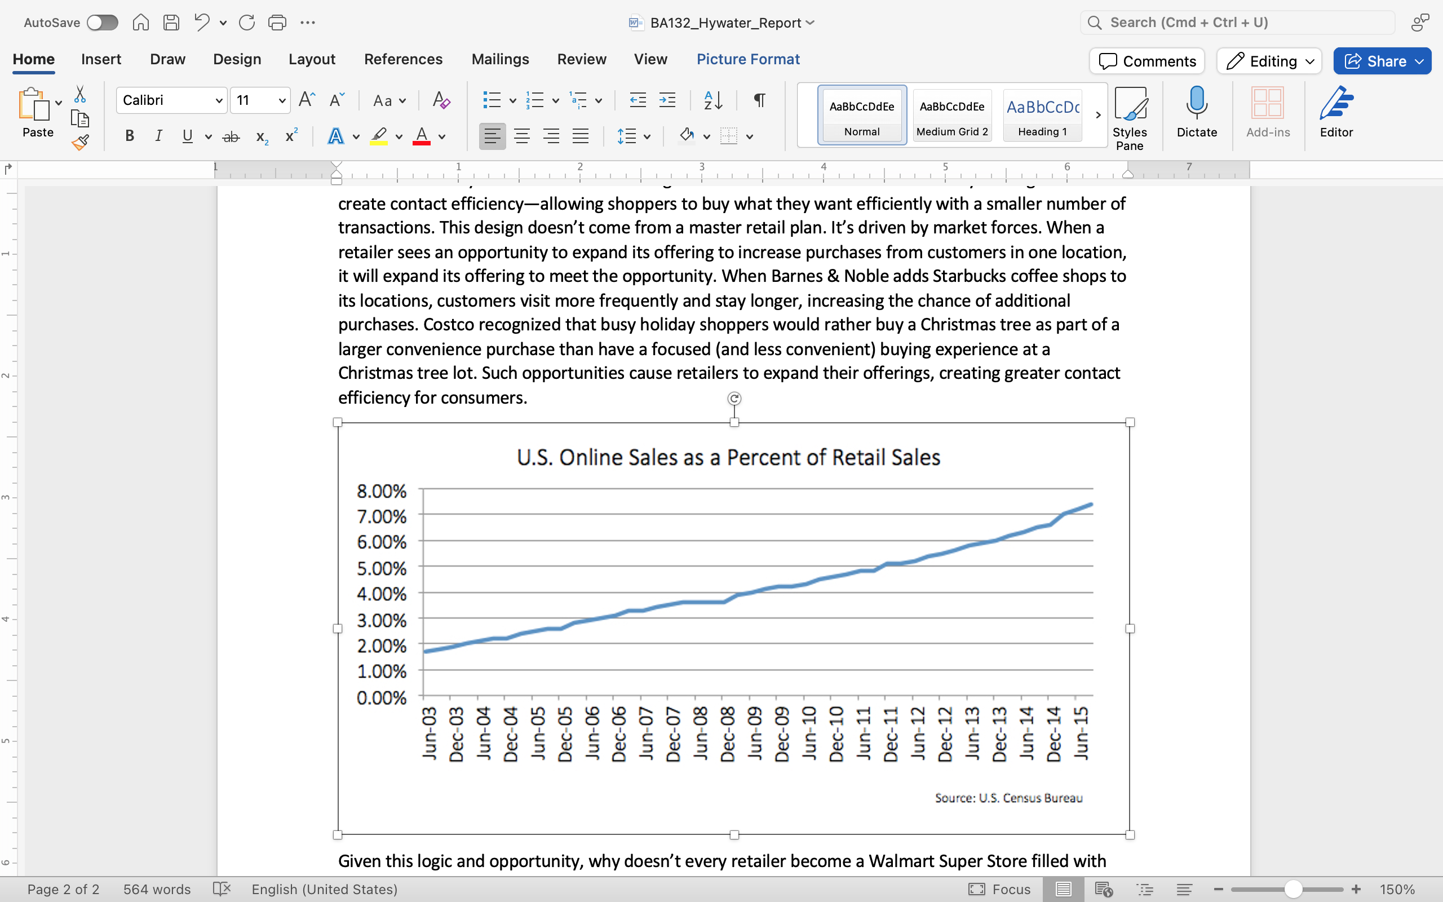This screenshot has width=1443, height=902.
Task: Open the Editing mode dropdown
Action: click(x=1269, y=61)
